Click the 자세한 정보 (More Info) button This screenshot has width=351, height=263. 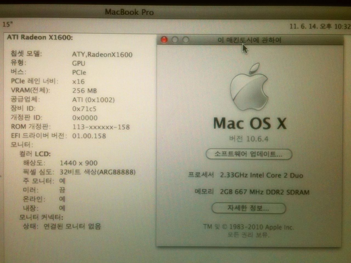pos(248,208)
